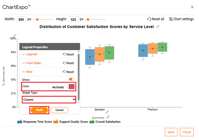Image resolution: width=199 pixels, height=140 pixels.
Task: Reset the Font Style section settings
Action: pos(68,63)
